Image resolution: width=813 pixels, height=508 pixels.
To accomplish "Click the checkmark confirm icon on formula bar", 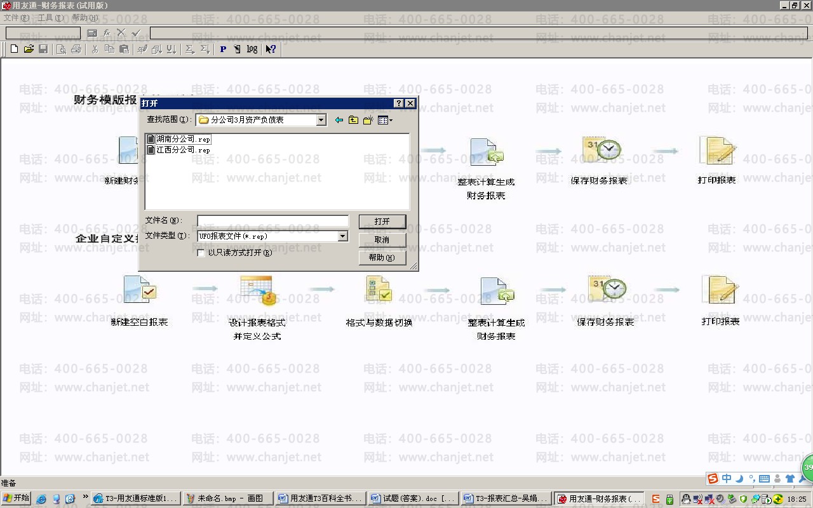I will click(x=136, y=32).
